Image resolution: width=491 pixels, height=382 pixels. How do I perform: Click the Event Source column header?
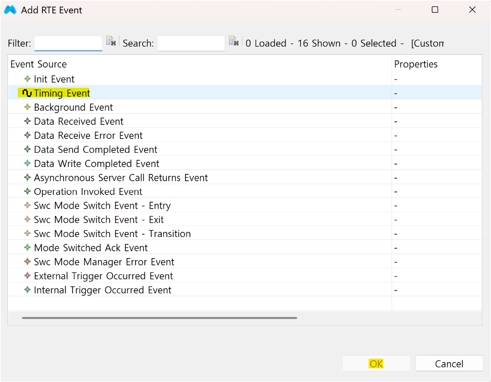tap(200, 64)
